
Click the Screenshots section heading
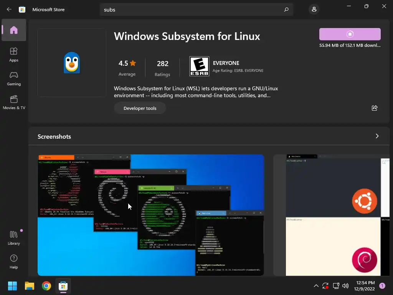[x=54, y=136]
